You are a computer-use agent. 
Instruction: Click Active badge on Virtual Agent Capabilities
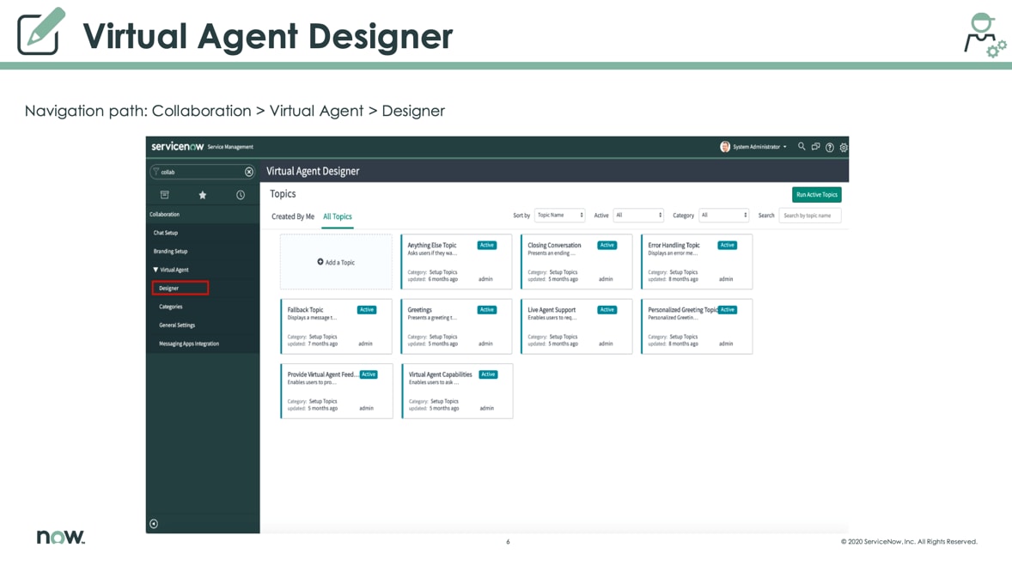pyautogui.click(x=489, y=374)
